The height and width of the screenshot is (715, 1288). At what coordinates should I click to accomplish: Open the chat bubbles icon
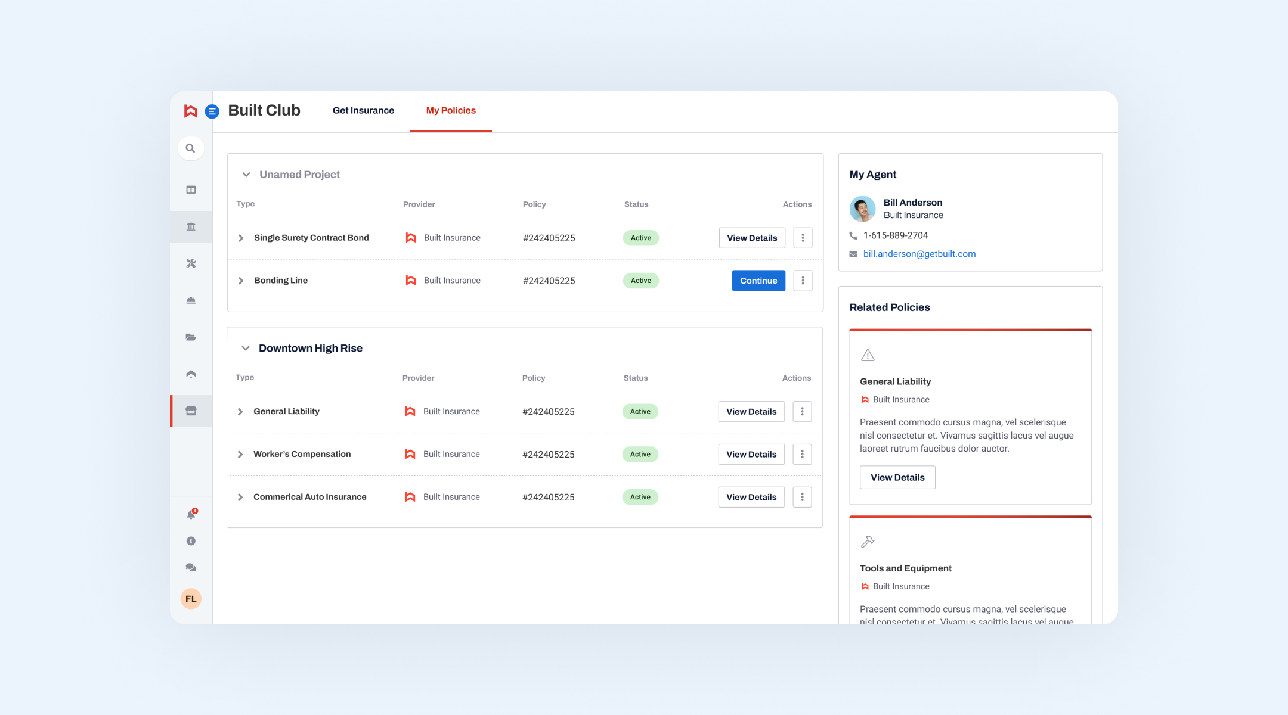click(x=191, y=567)
